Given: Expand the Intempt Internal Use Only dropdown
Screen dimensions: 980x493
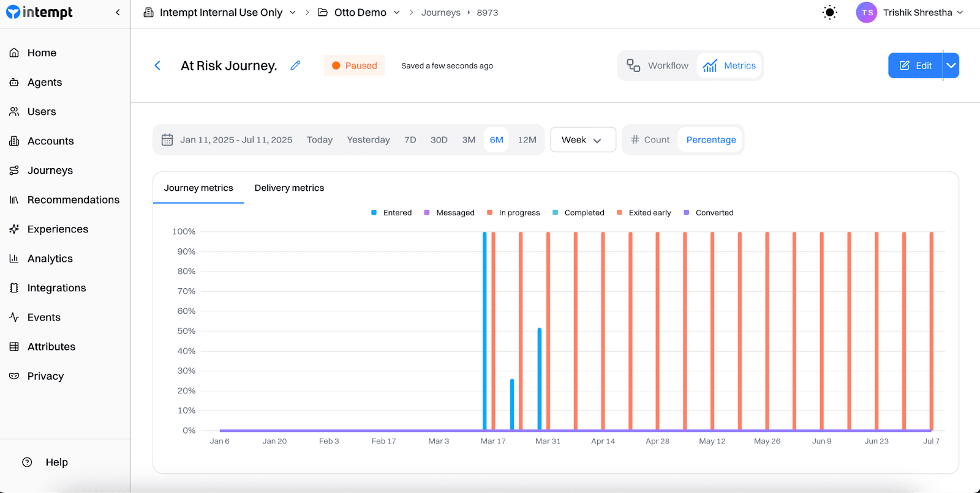Looking at the screenshot, I should [x=292, y=12].
